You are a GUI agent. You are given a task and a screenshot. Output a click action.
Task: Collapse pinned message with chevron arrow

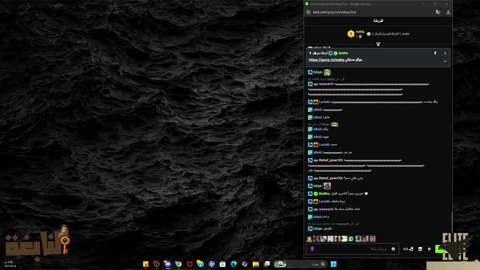[x=445, y=61]
